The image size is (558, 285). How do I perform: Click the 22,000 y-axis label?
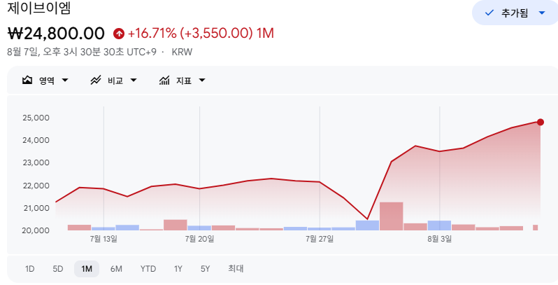coord(36,186)
